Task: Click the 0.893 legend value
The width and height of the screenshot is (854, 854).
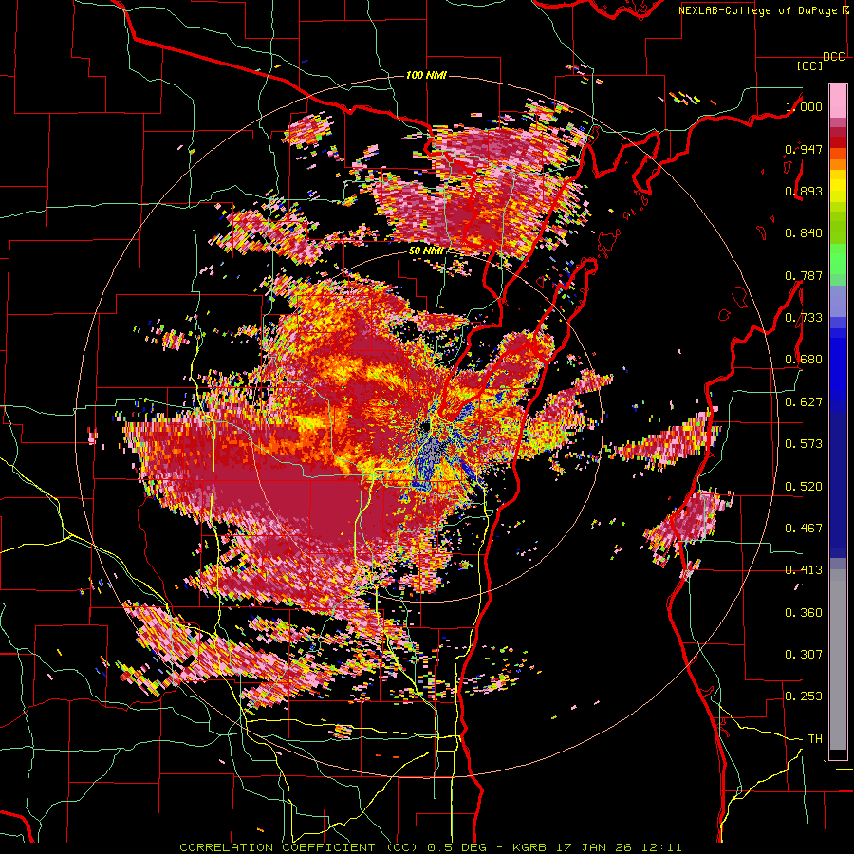Action: click(x=804, y=191)
